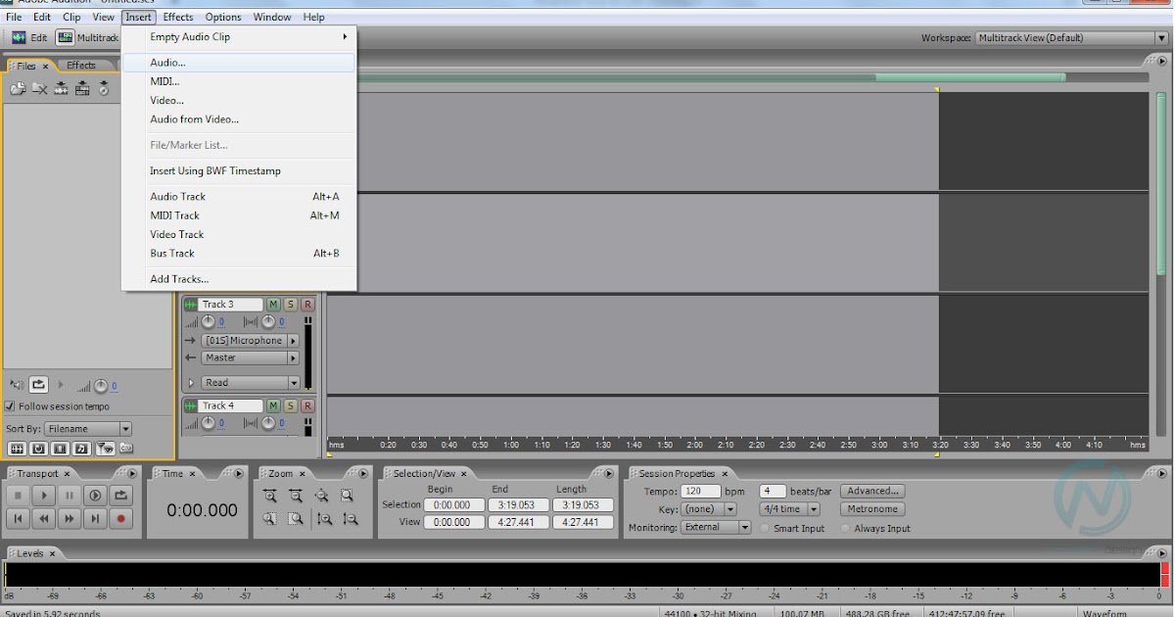The image size is (1175, 617).
Task: Toggle show MIDI files filter button
Action: click(80, 448)
